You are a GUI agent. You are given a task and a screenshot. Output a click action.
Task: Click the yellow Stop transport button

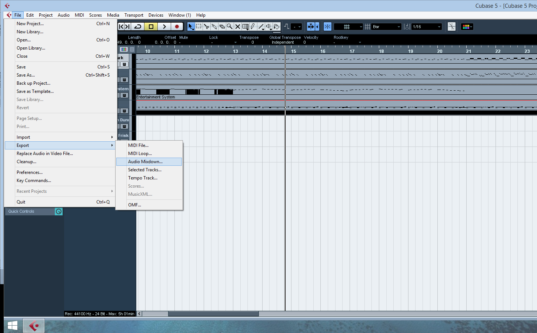pyautogui.click(x=151, y=27)
